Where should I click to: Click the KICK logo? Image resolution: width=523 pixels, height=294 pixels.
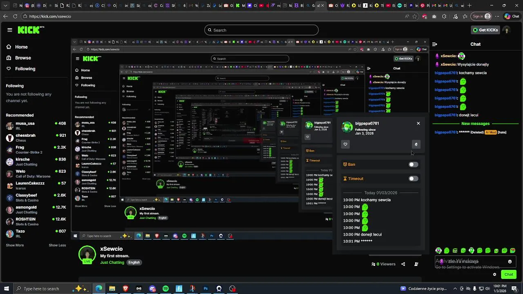pos(31,30)
